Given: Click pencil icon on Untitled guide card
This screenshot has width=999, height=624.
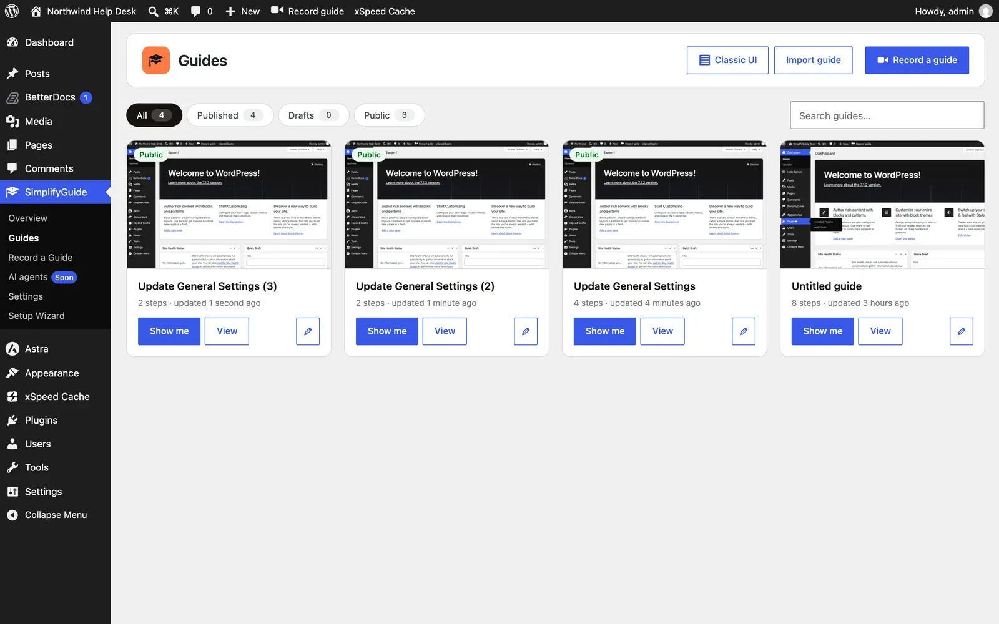Looking at the screenshot, I should [962, 331].
